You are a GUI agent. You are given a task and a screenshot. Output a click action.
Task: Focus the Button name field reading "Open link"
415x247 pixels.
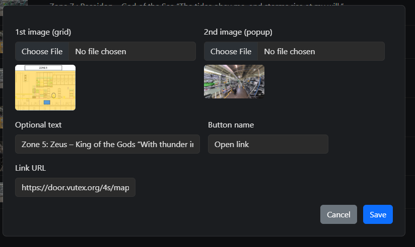268,144
